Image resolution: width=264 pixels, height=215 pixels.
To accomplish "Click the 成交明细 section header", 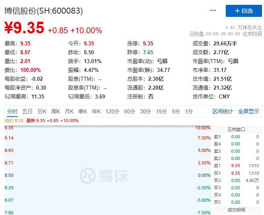I will click(x=236, y=210).
